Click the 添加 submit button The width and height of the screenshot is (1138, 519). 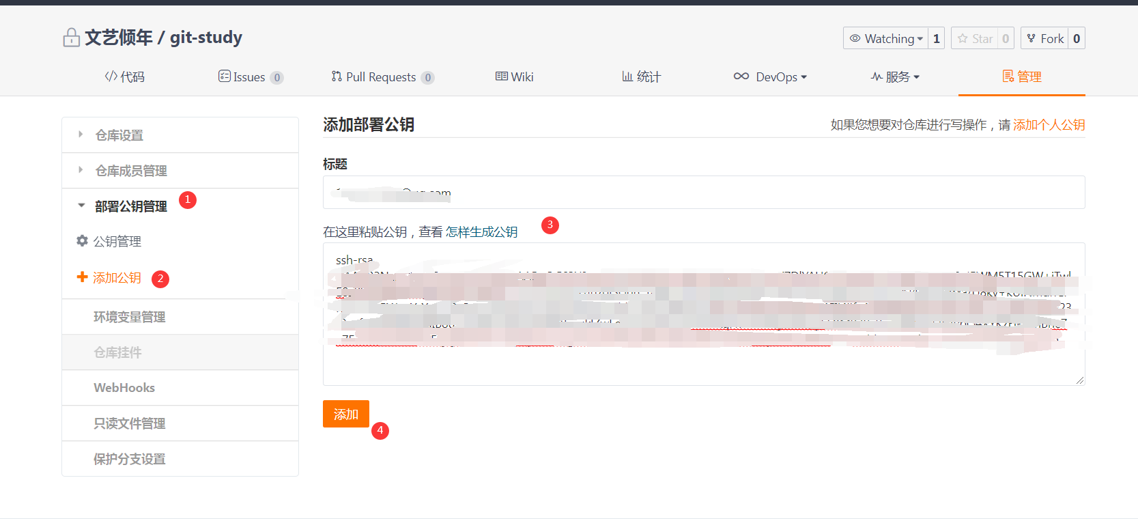click(x=346, y=414)
